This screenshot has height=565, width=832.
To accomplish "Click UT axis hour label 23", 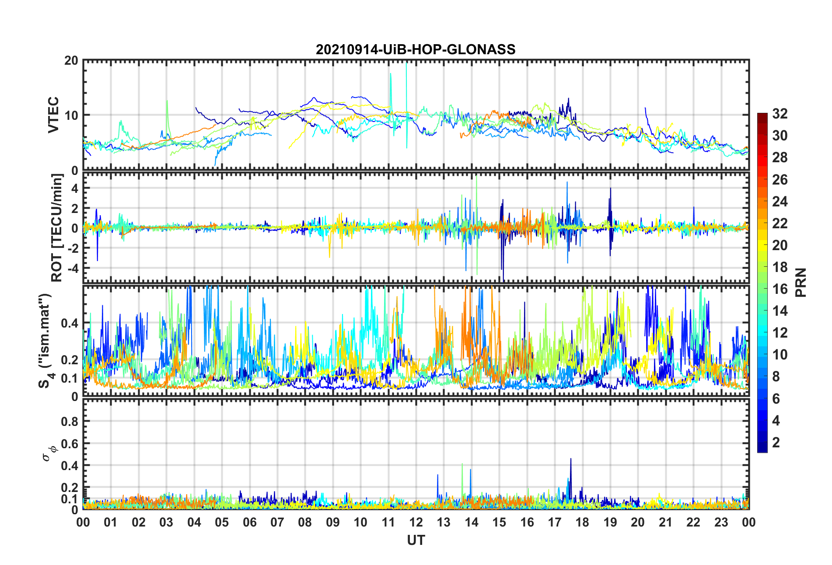I will coord(721,522).
